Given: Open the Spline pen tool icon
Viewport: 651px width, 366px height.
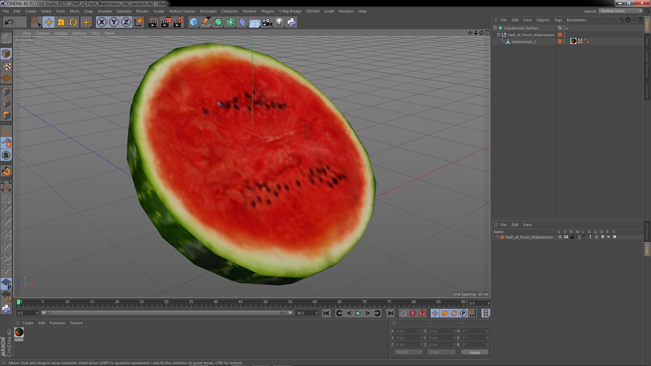Looking at the screenshot, I should tap(206, 22).
